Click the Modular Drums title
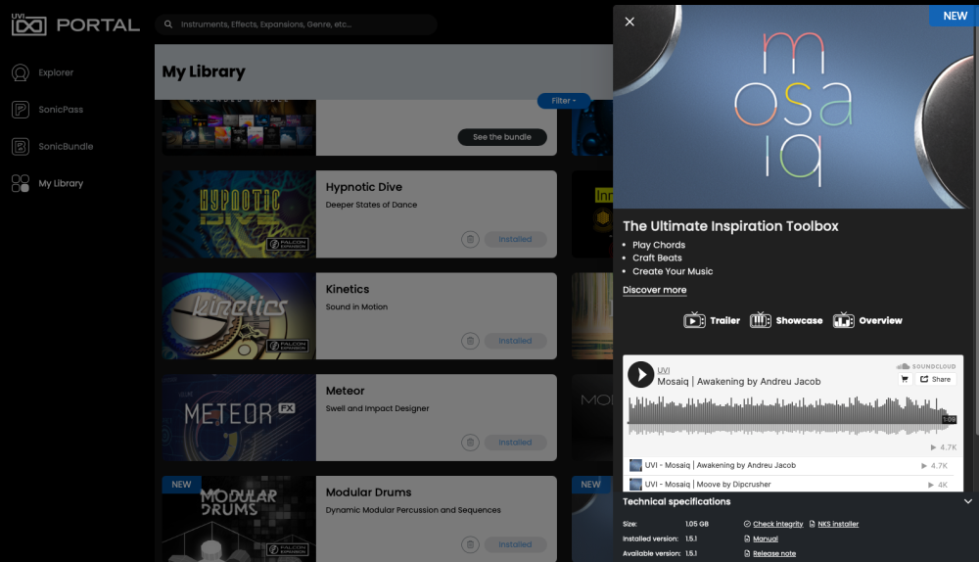Viewport: 979px width, 562px height. 368,492
